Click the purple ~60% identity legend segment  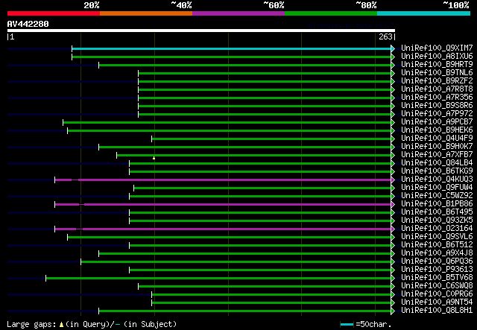tap(238, 13)
